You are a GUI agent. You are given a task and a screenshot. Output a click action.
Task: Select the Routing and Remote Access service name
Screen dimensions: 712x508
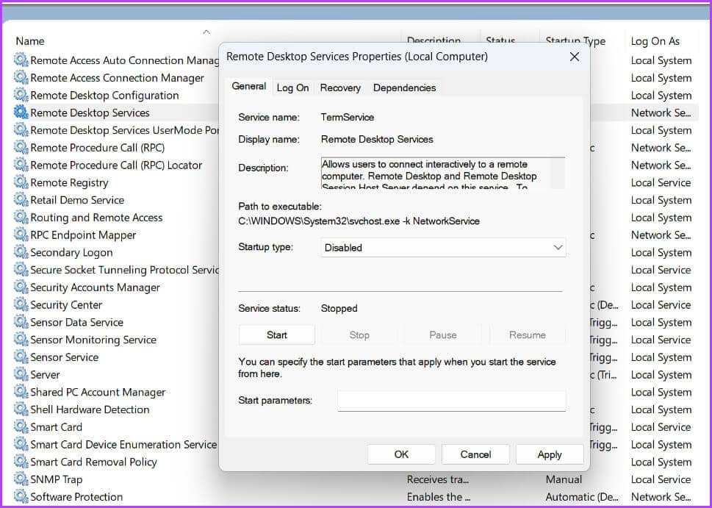coord(96,218)
